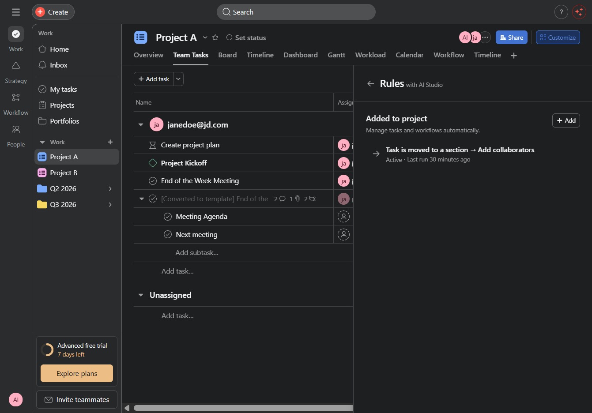This screenshot has width=592, height=413.
Task: Collapse the Work sidebar section
Action: pyautogui.click(x=42, y=142)
